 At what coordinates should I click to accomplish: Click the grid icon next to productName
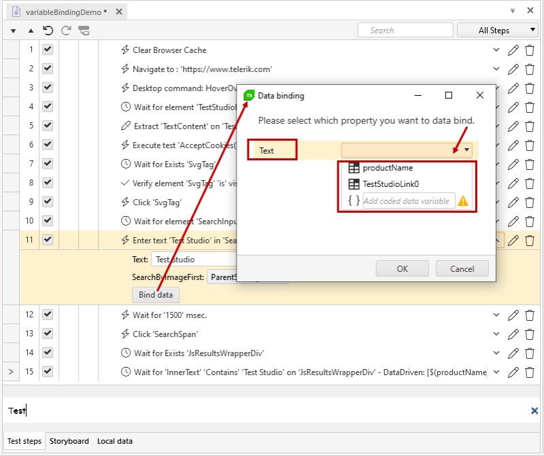tap(353, 168)
